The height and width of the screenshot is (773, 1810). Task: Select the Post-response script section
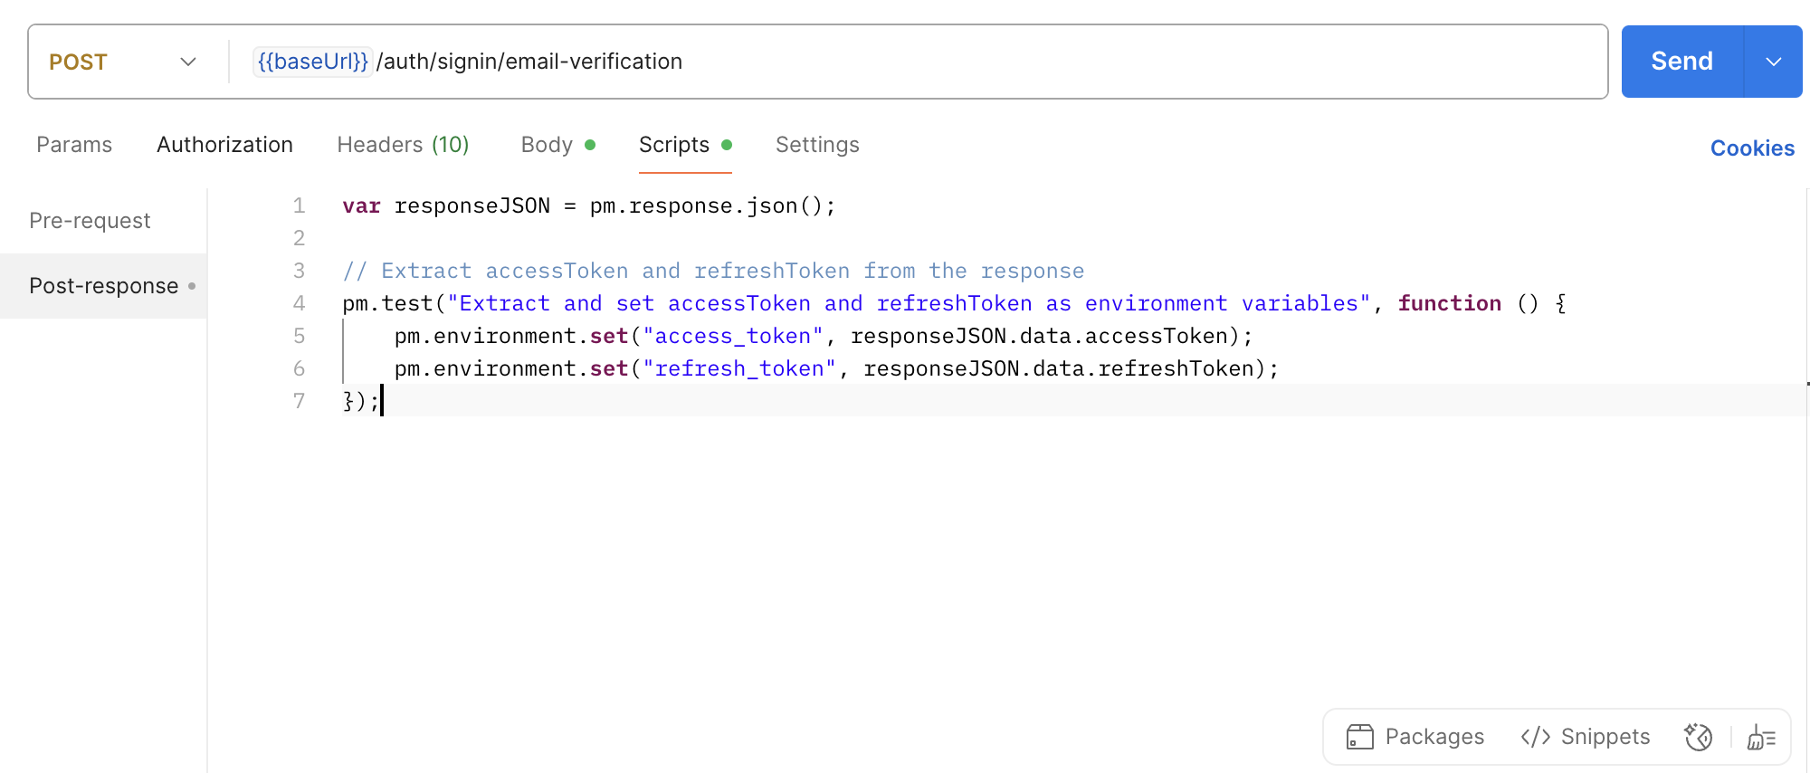[x=103, y=286]
